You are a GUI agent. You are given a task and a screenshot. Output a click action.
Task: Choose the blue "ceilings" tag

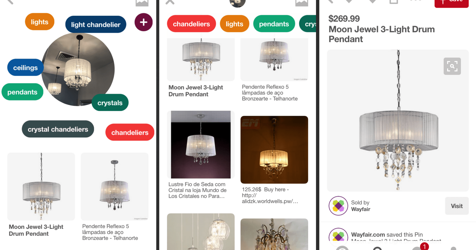tap(25, 68)
